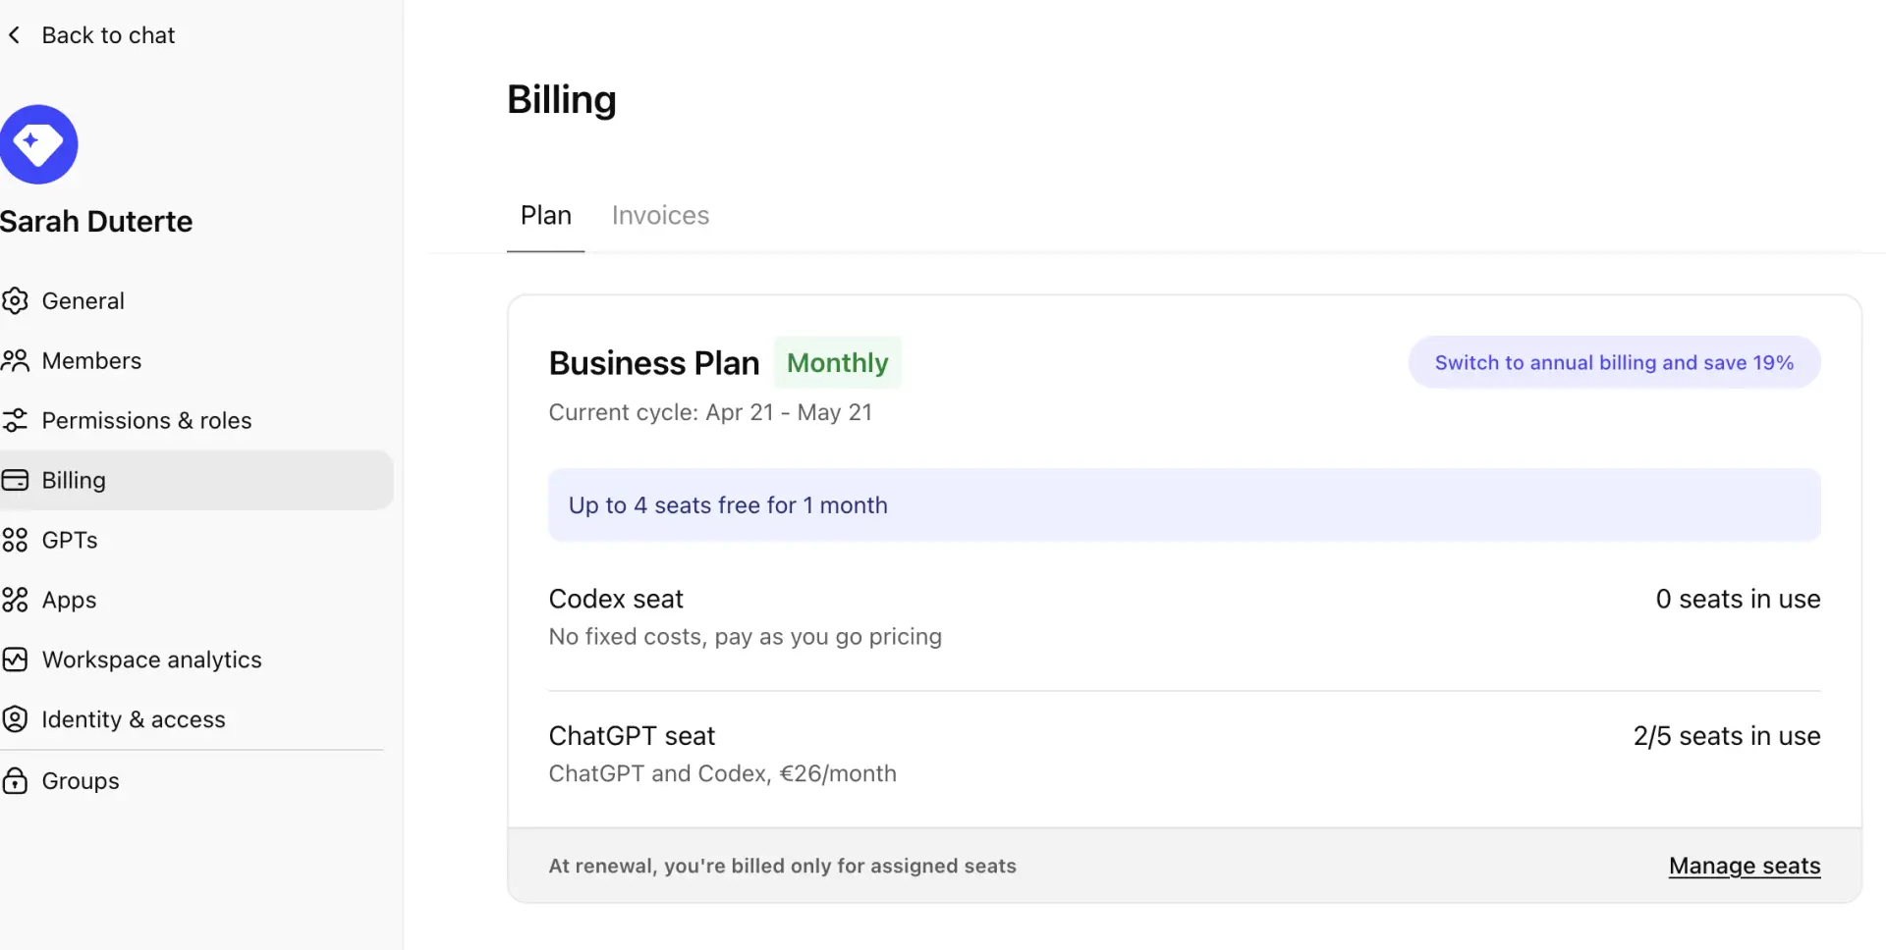Click the Billing page heading
This screenshot has width=1886, height=950.
coord(562,99)
